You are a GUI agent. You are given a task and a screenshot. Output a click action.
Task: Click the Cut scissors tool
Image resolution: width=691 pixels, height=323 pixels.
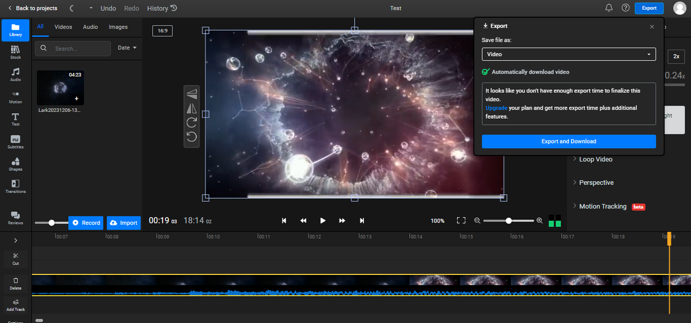16,258
